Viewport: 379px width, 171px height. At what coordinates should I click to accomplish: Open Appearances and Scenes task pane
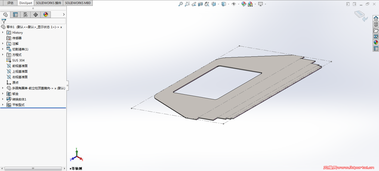coord(376,42)
